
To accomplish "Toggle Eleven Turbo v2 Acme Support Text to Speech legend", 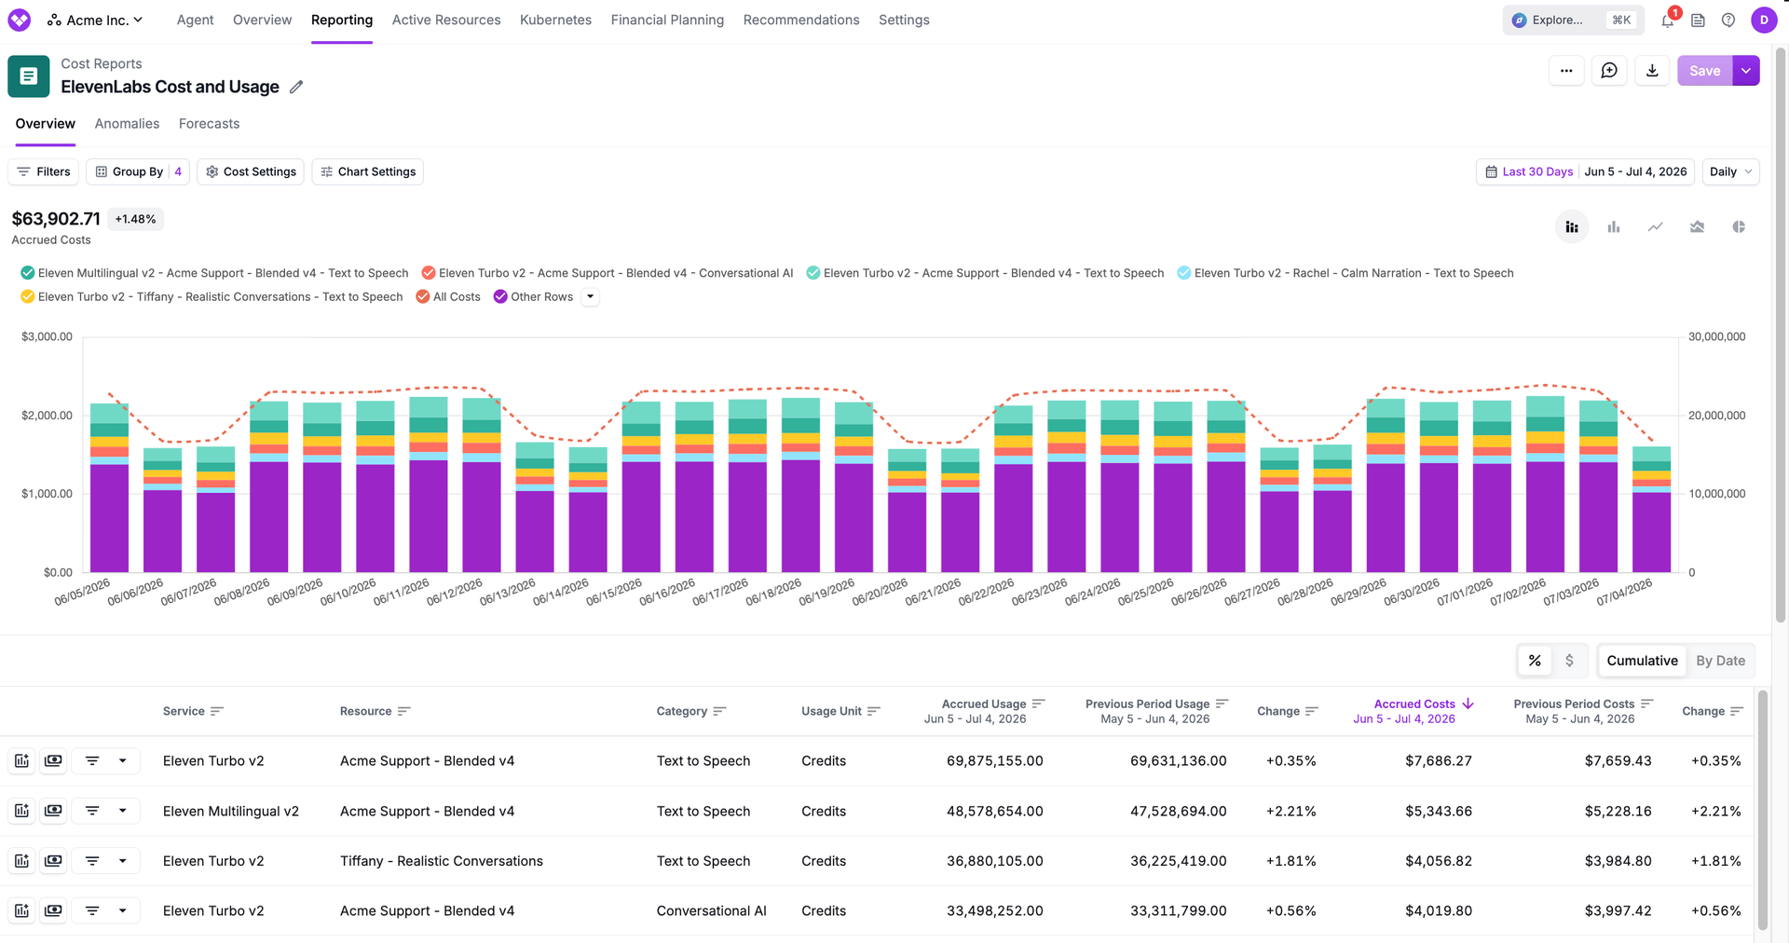I will click(985, 273).
